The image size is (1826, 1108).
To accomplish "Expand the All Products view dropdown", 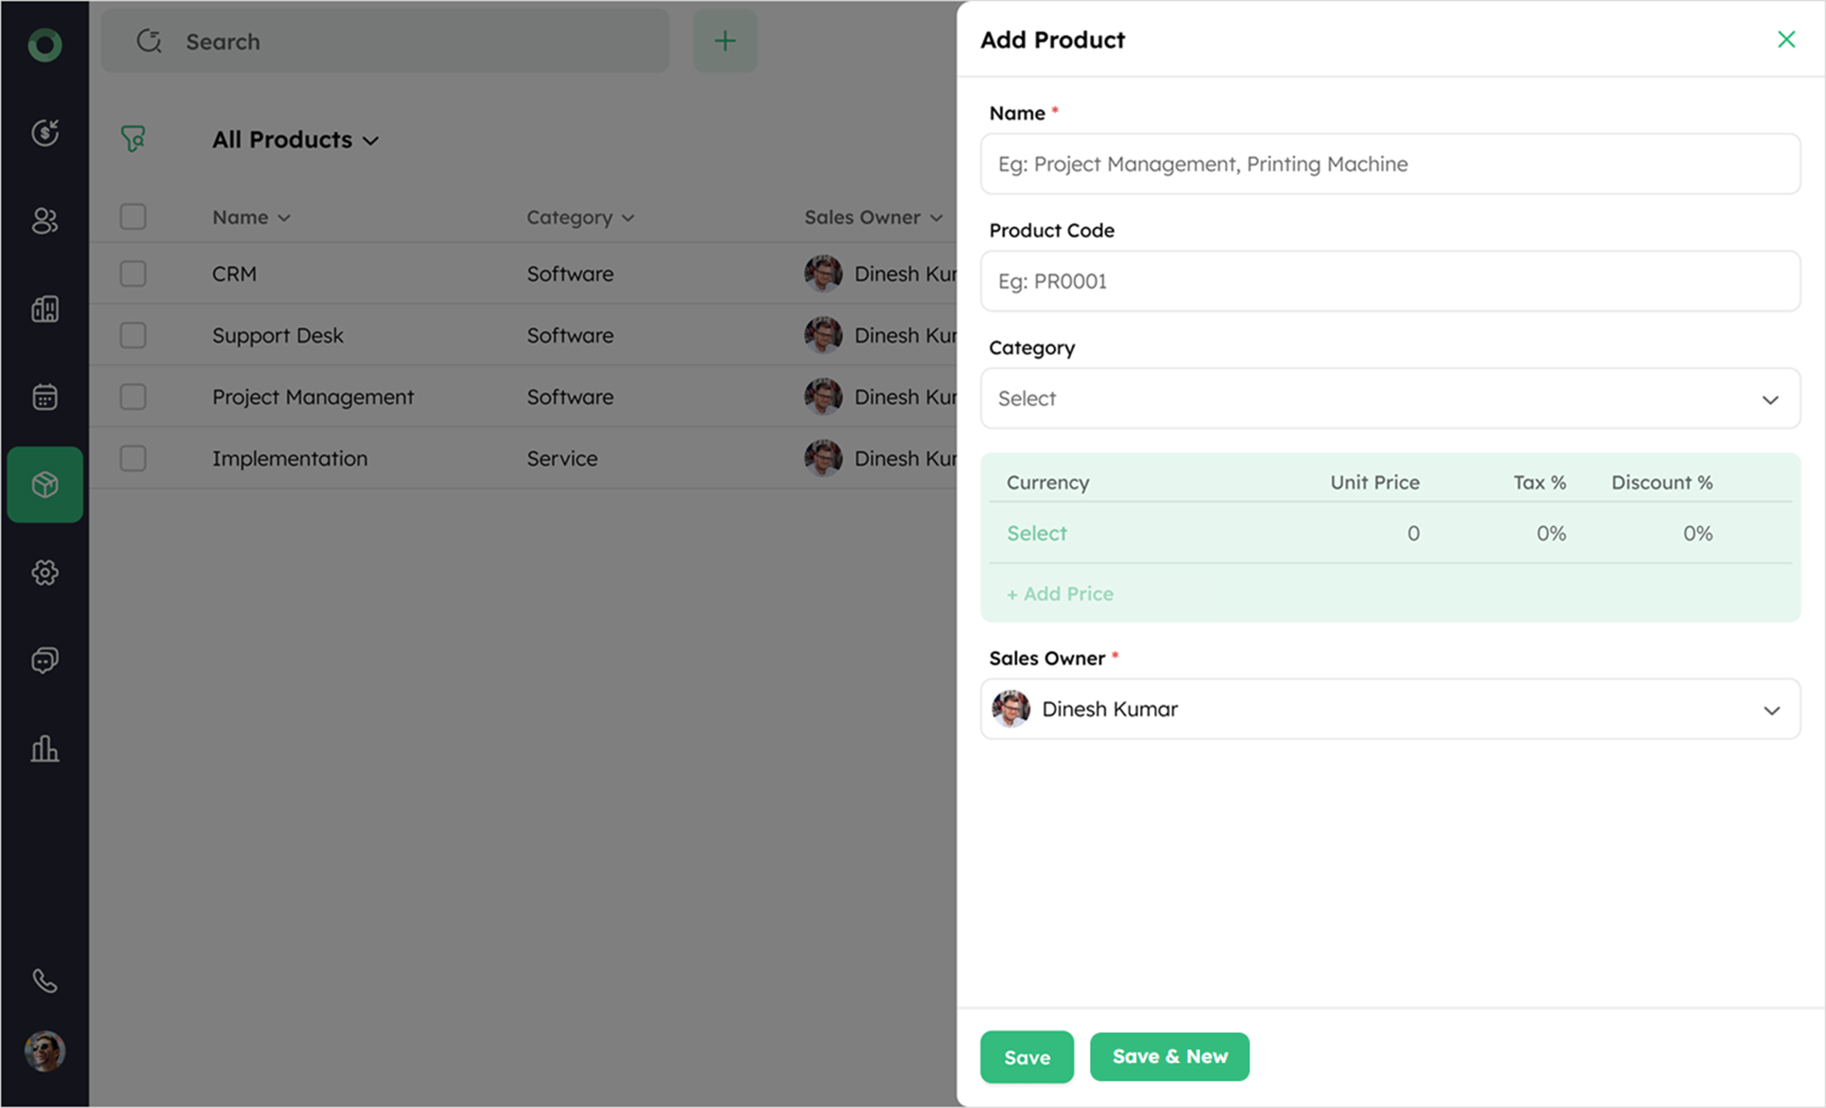I will [x=295, y=140].
